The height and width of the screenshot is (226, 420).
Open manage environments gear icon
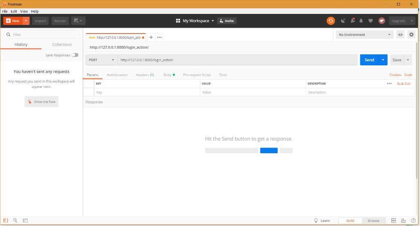[411, 34]
